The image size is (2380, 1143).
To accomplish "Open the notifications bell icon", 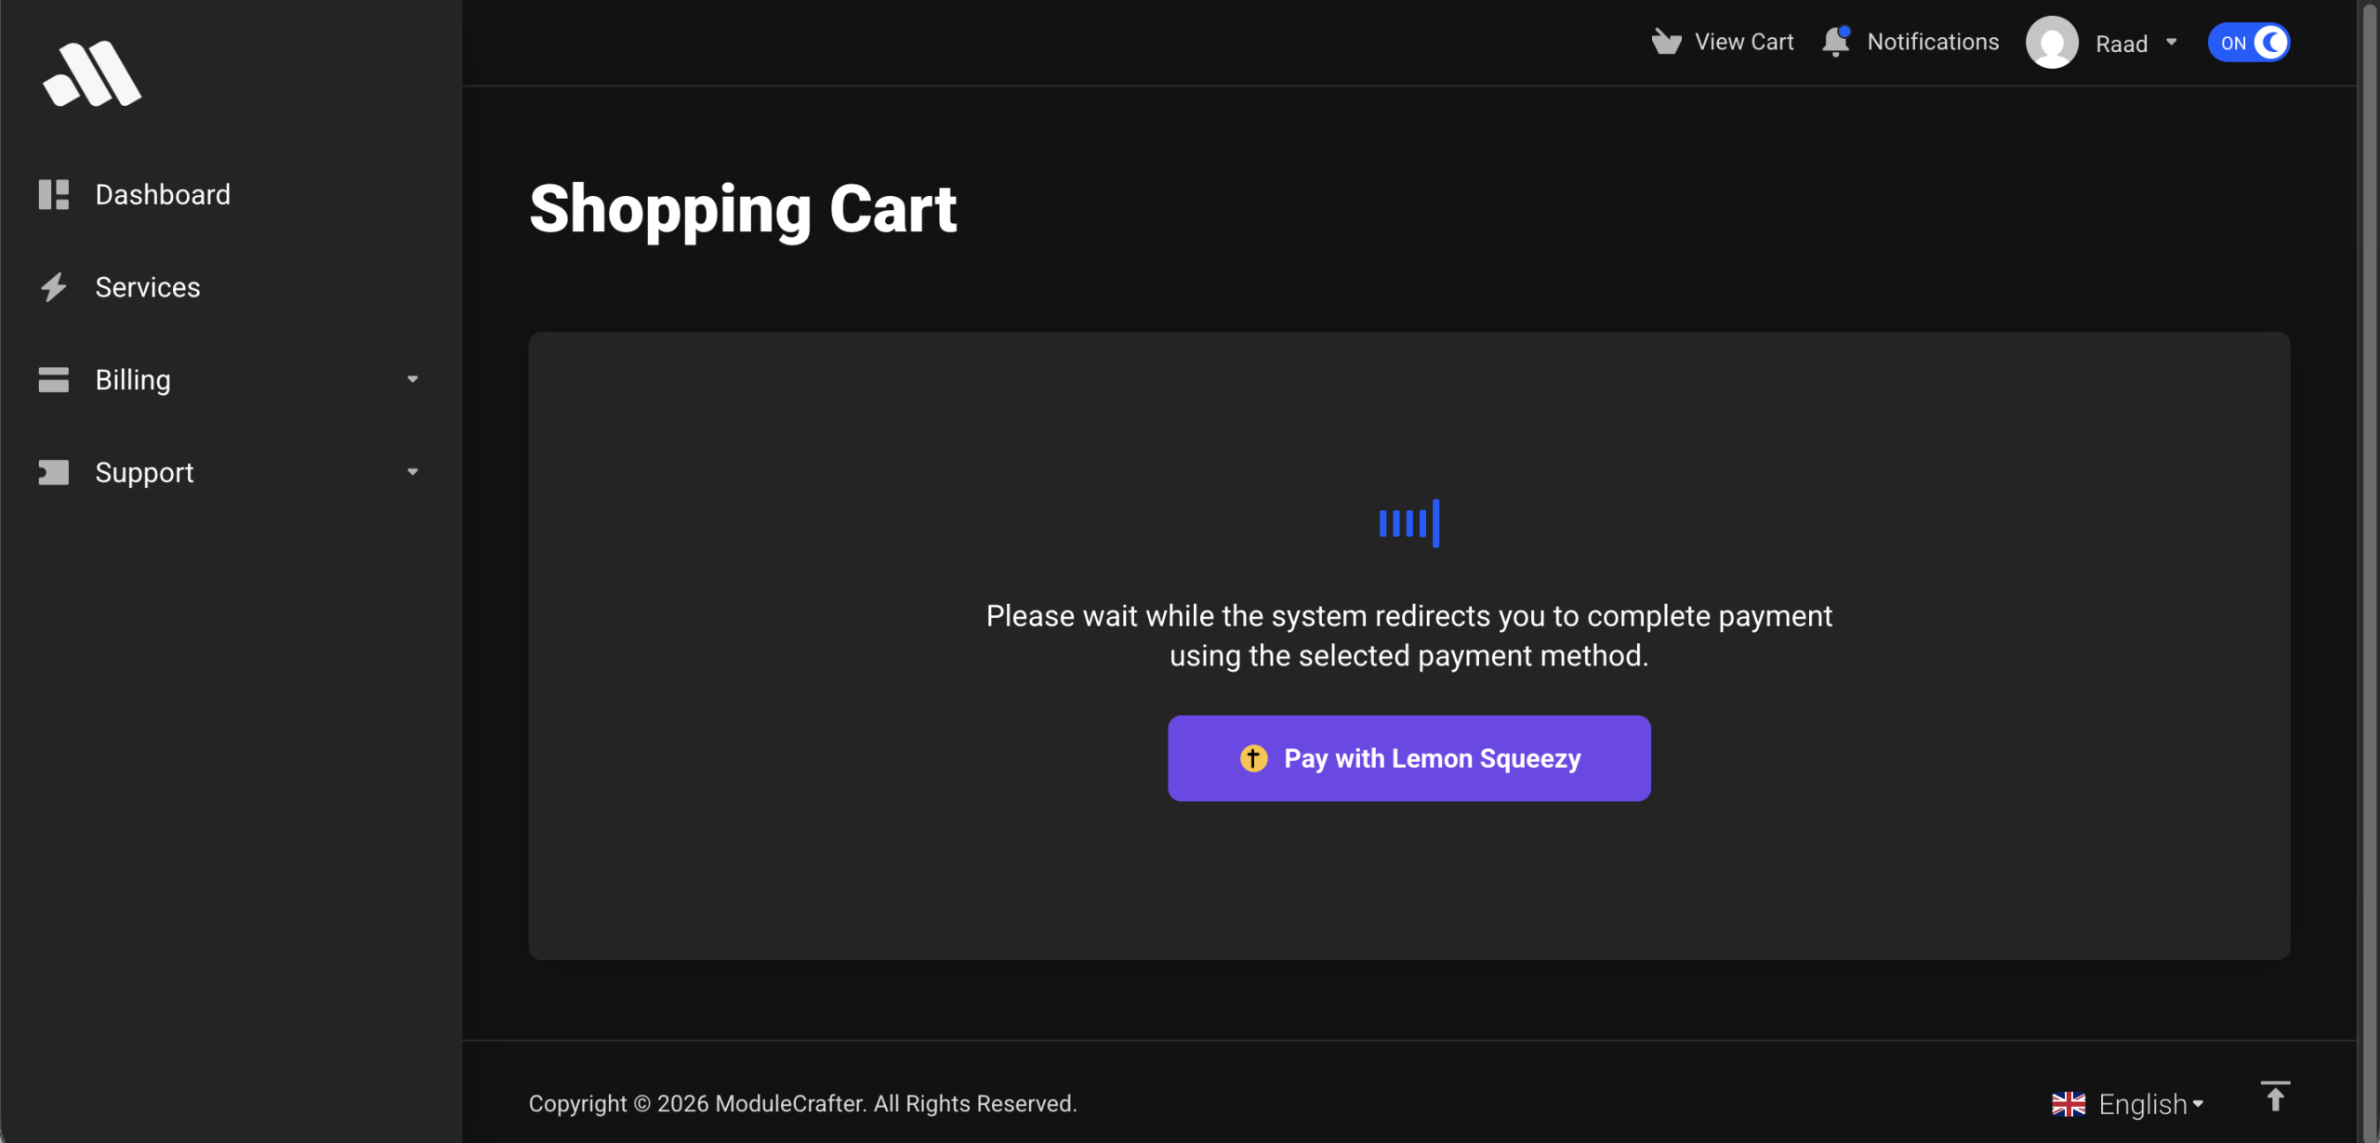I will (x=1836, y=42).
